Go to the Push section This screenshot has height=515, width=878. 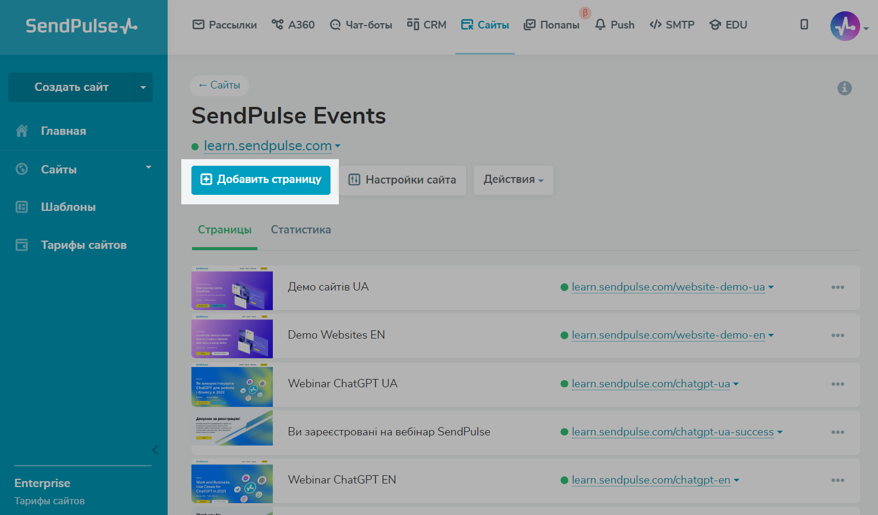[x=615, y=25]
